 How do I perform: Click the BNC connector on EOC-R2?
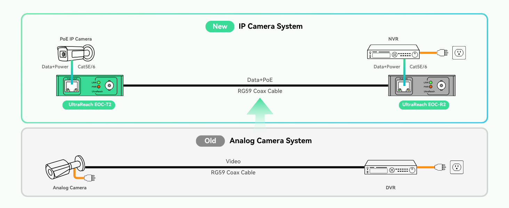pos(442,85)
